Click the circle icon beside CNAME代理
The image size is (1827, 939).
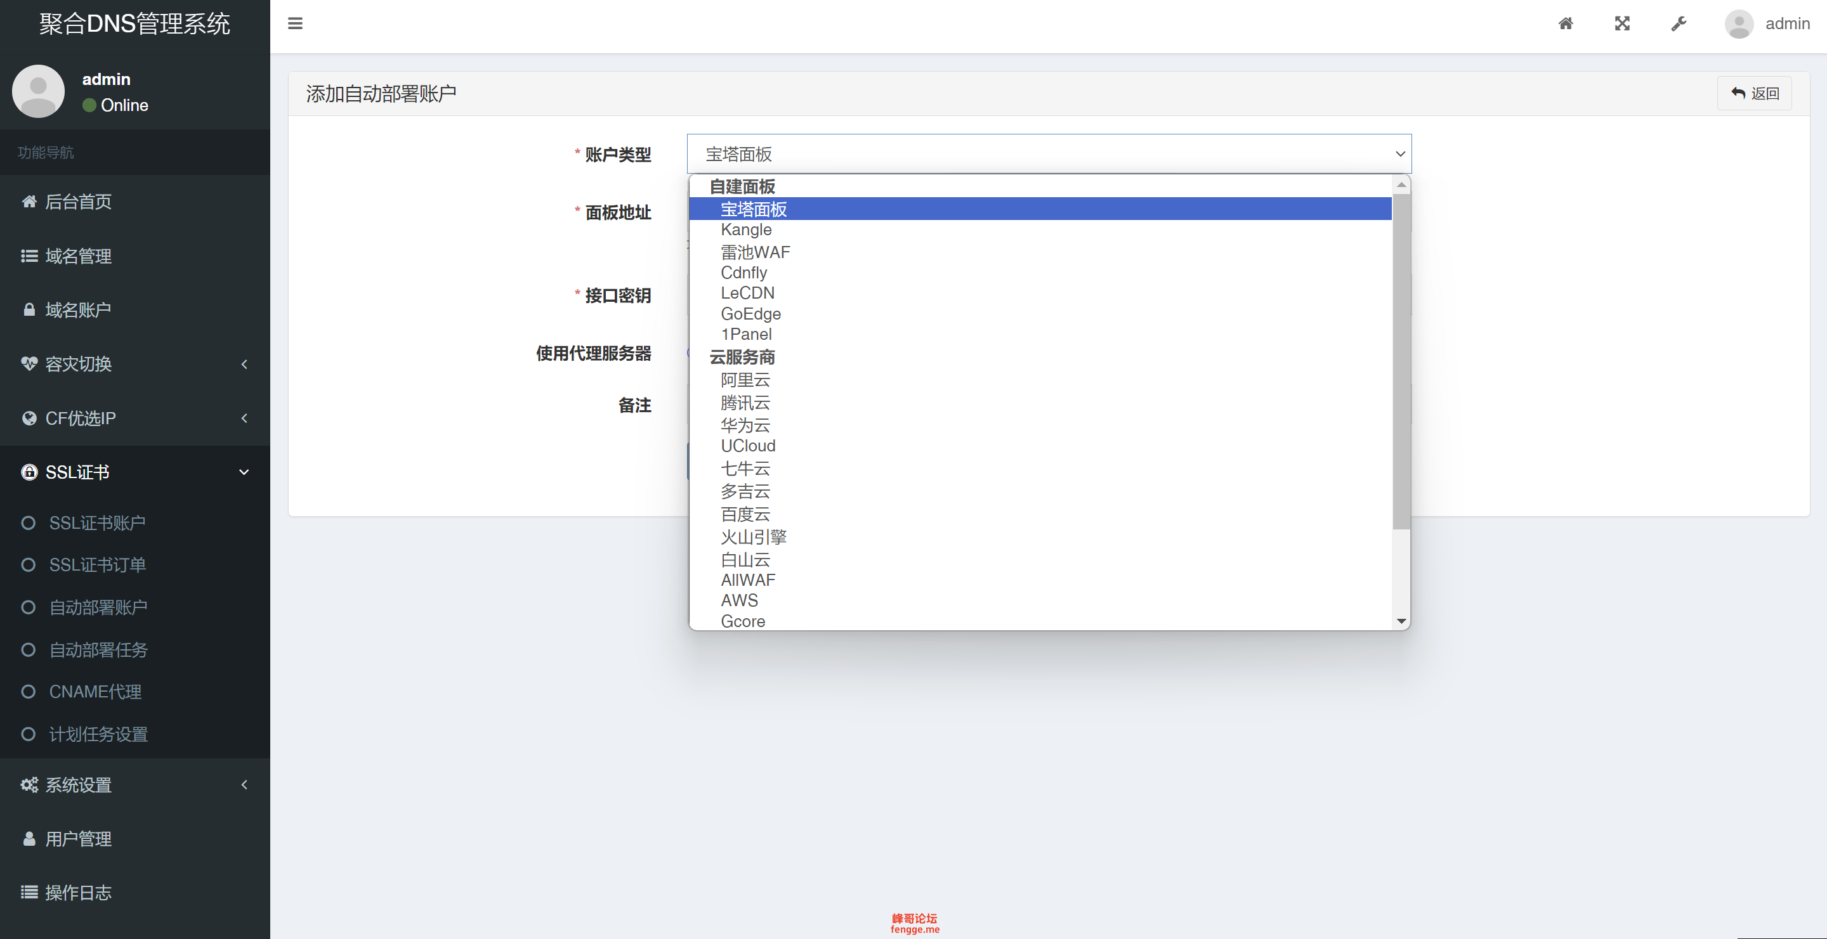pos(29,692)
